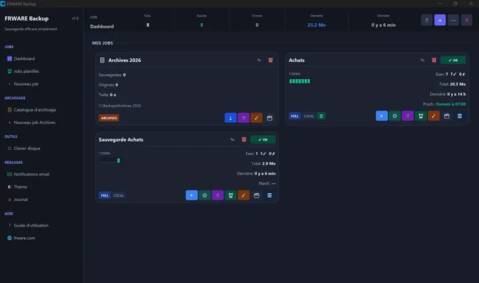Click the small green clock badge beside LOCAL on Achats
The width and height of the screenshot is (479, 283).
click(321, 116)
